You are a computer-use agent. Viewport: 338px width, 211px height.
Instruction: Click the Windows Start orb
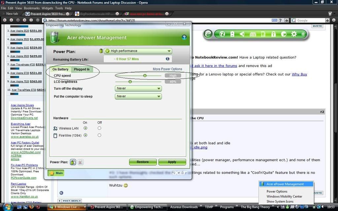click(7, 207)
